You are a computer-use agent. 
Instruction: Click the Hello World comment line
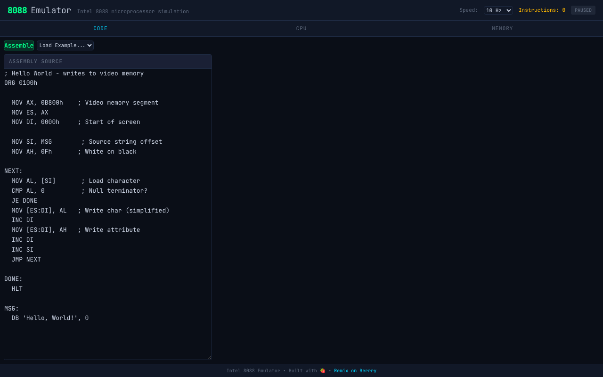tap(74, 74)
